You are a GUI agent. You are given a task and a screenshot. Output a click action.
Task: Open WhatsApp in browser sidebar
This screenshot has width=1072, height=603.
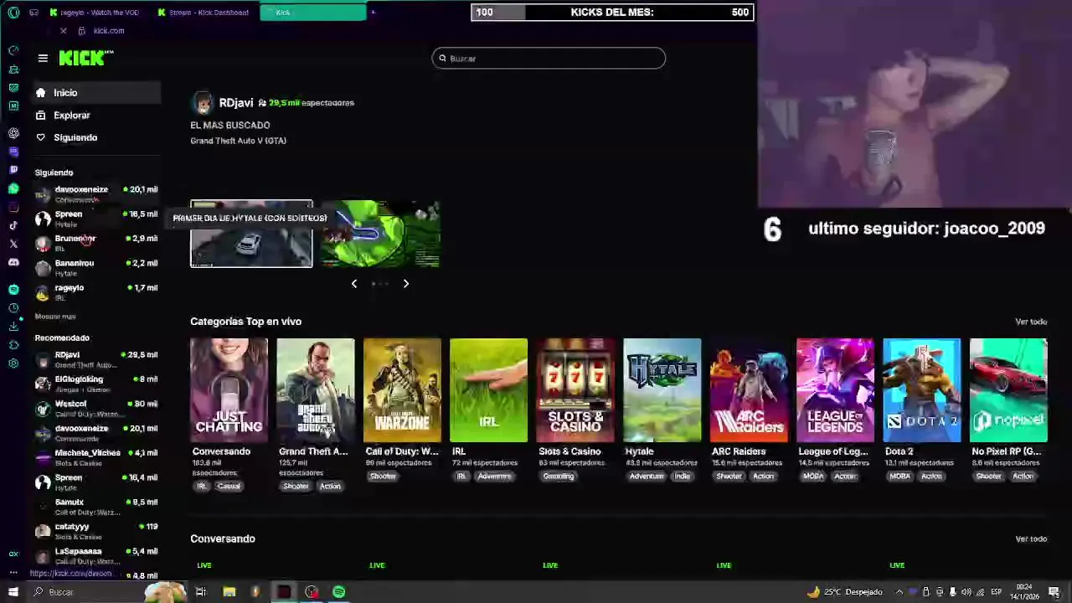pyautogui.click(x=13, y=188)
